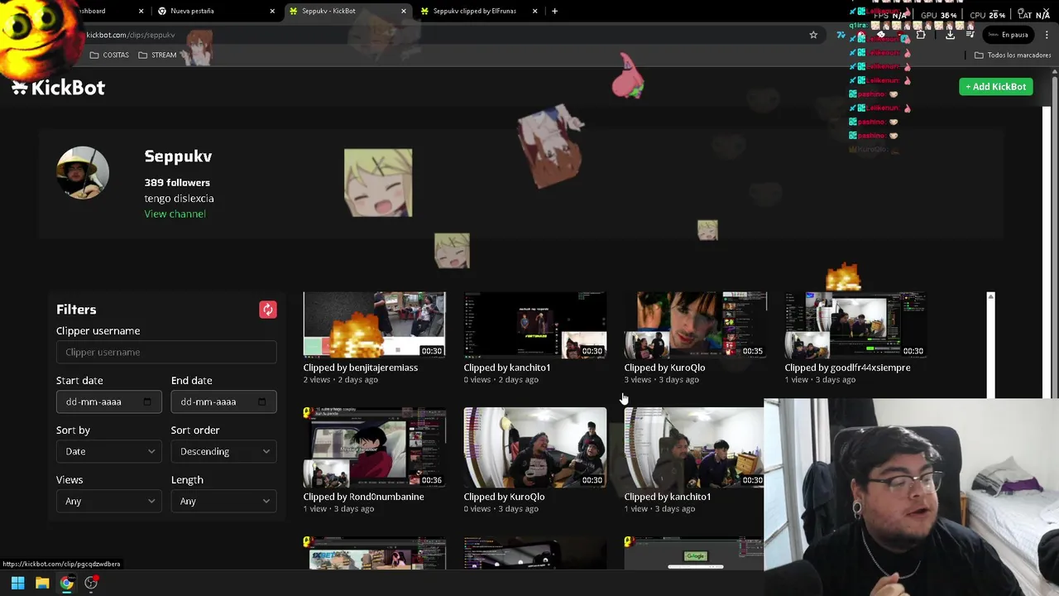The image size is (1059, 596).
Task: Open the STREAM bookmarks folder
Action: pos(157,55)
